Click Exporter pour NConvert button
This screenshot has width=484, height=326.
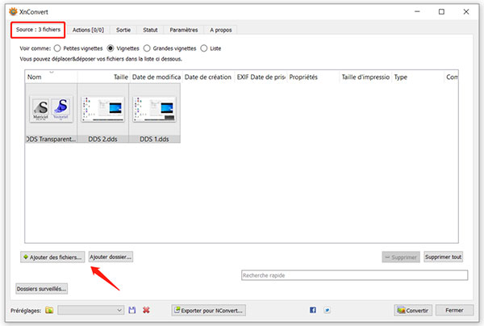pyautogui.click(x=209, y=310)
